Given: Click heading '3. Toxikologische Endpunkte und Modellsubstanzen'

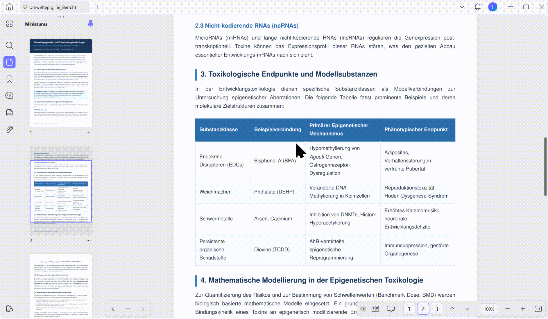Looking at the screenshot, I should pos(289,74).
